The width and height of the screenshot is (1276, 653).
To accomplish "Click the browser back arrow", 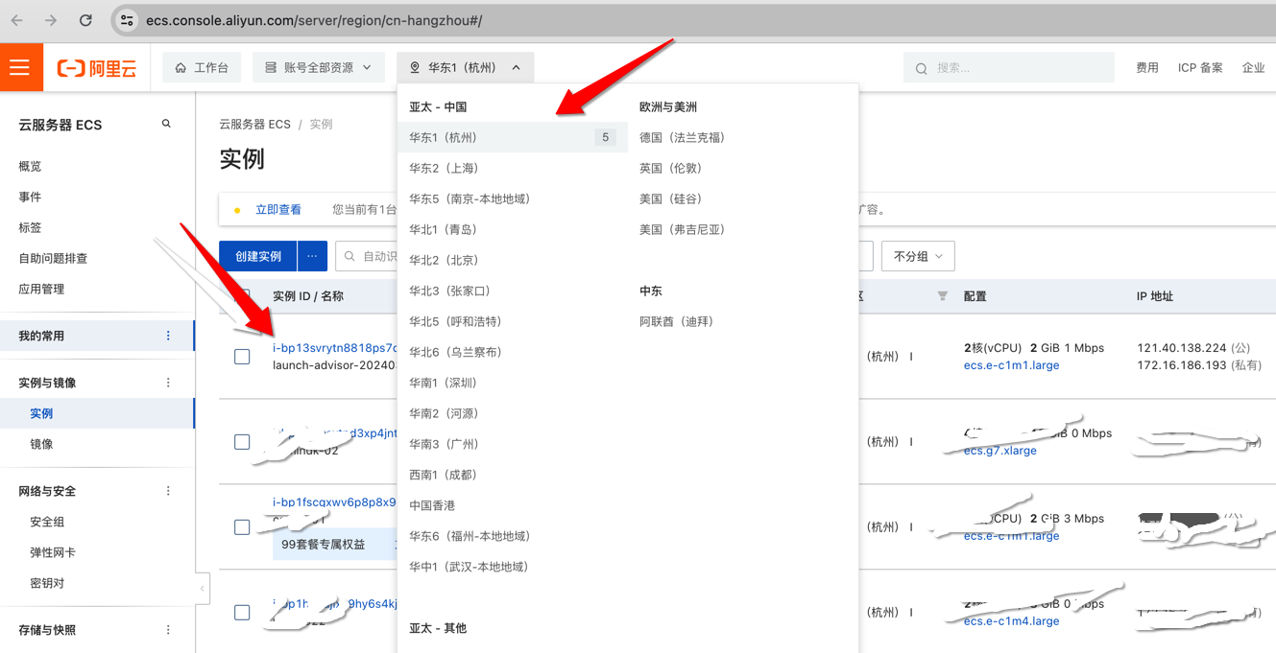I will pos(17,20).
